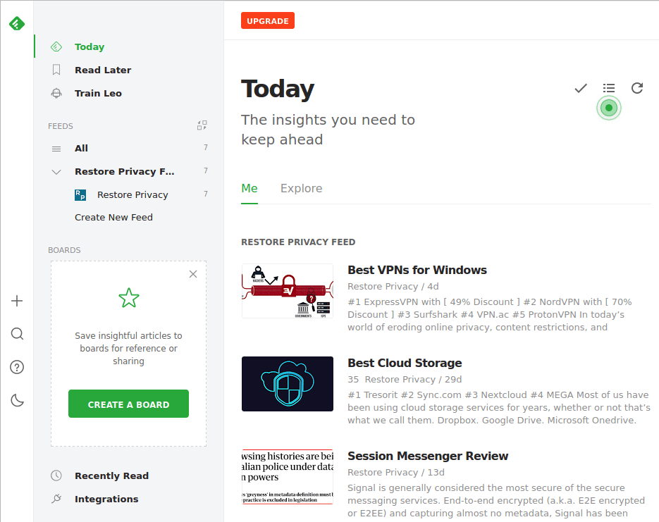The image size is (659, 522).
Task: Click the organize feeds icon beside FEEDS
Action: pos(202,125)
